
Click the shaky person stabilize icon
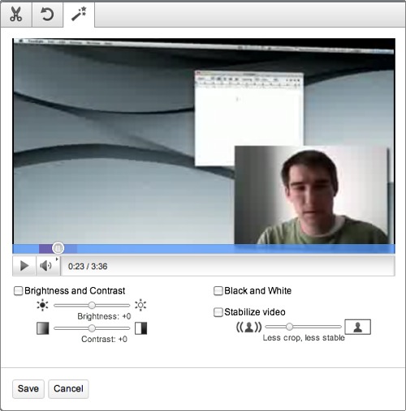tap(248, 327)
